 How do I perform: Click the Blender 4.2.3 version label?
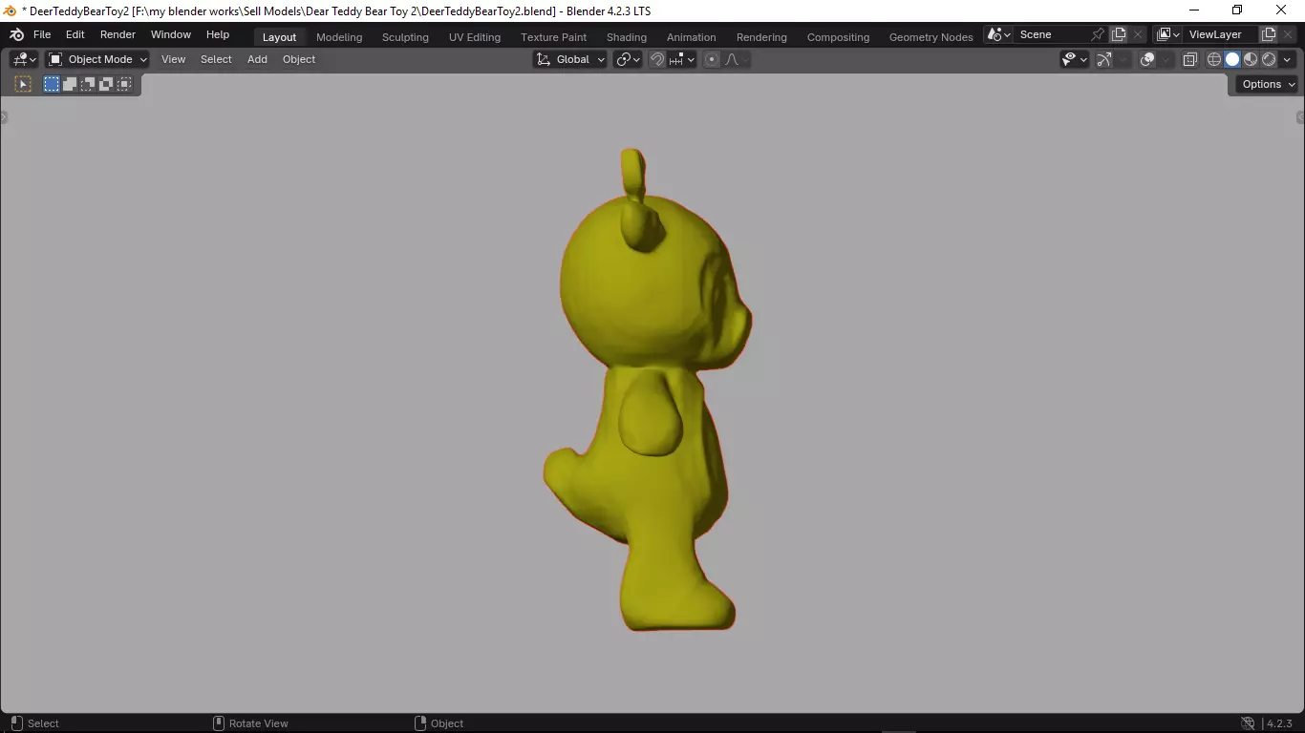1280,723
